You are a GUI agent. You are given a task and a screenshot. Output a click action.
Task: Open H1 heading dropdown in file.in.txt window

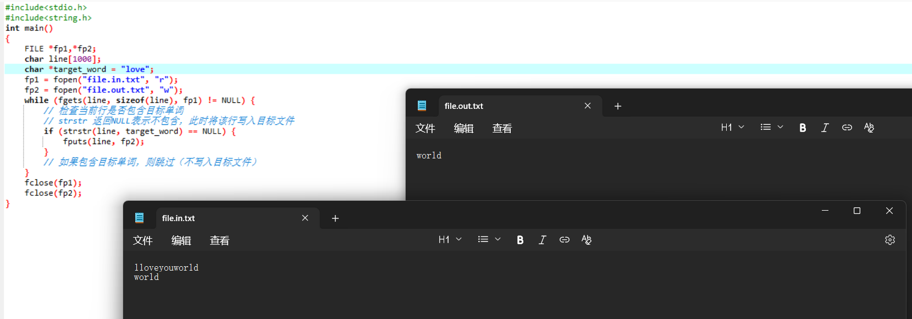tap(450, 240)
